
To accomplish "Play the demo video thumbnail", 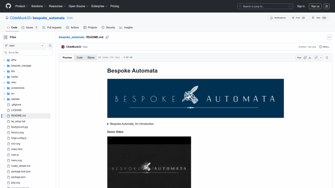I will coord(149,162).
